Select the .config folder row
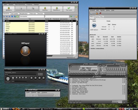Viewport: 138px width, 110px height. pos(39,28)
